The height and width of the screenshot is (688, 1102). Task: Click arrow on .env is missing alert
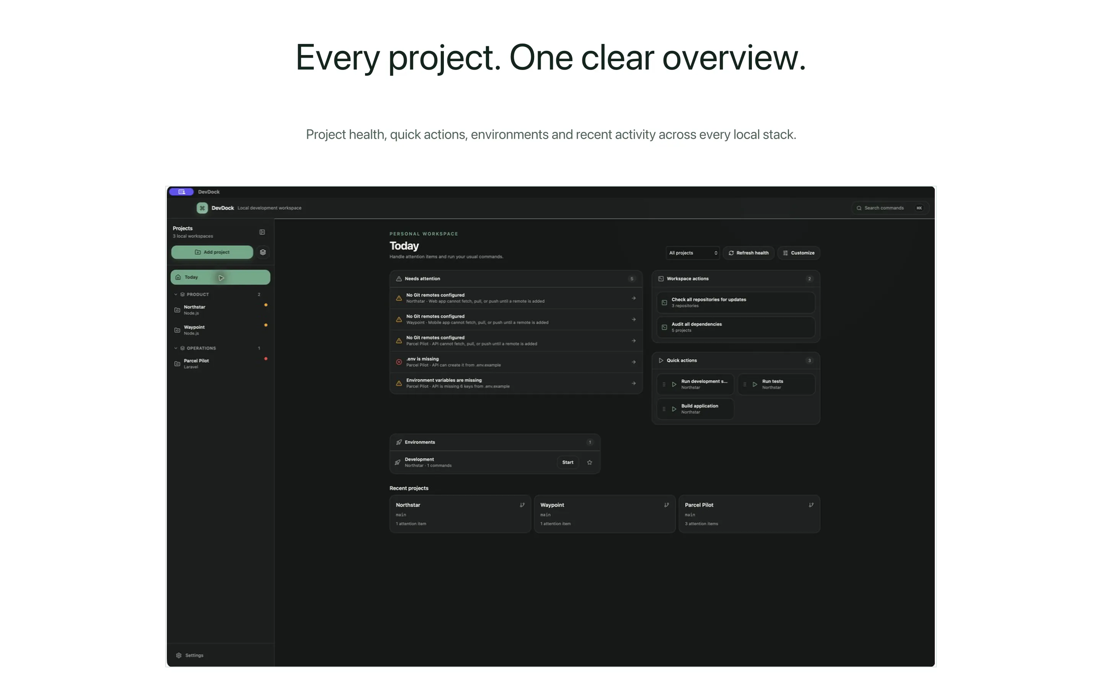(633, 362)
